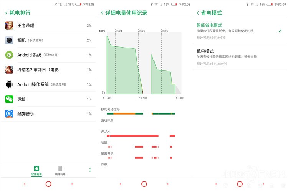Switch to 软件耗电 software consumption tab
Screen dimensions: 288x191
(36, 171)
